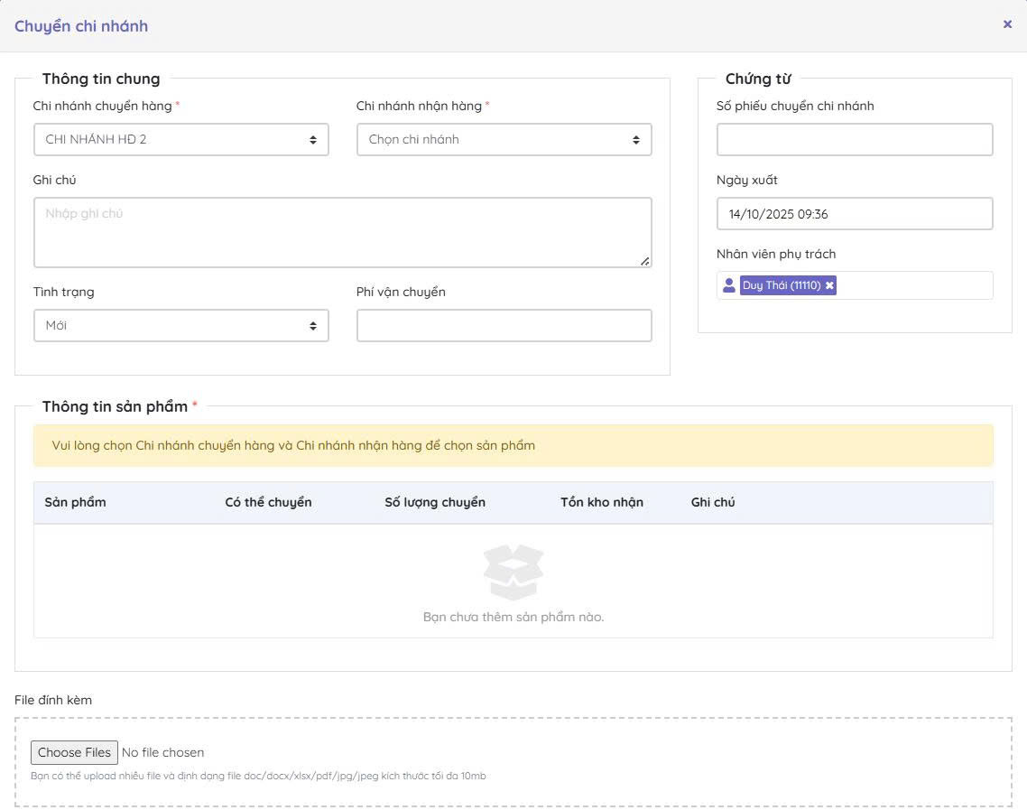Focus the Phí vận chuyển input field
1027x810 pixels.
[x=504, y=326]
